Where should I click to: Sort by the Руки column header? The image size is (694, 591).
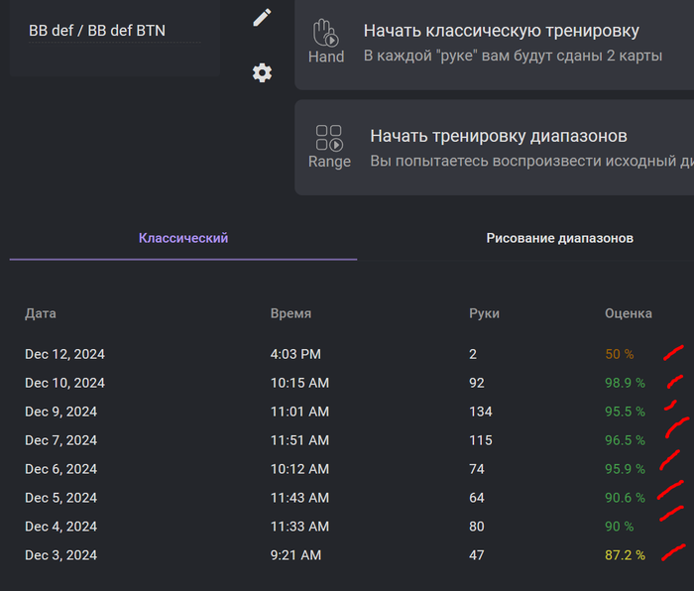484,313
